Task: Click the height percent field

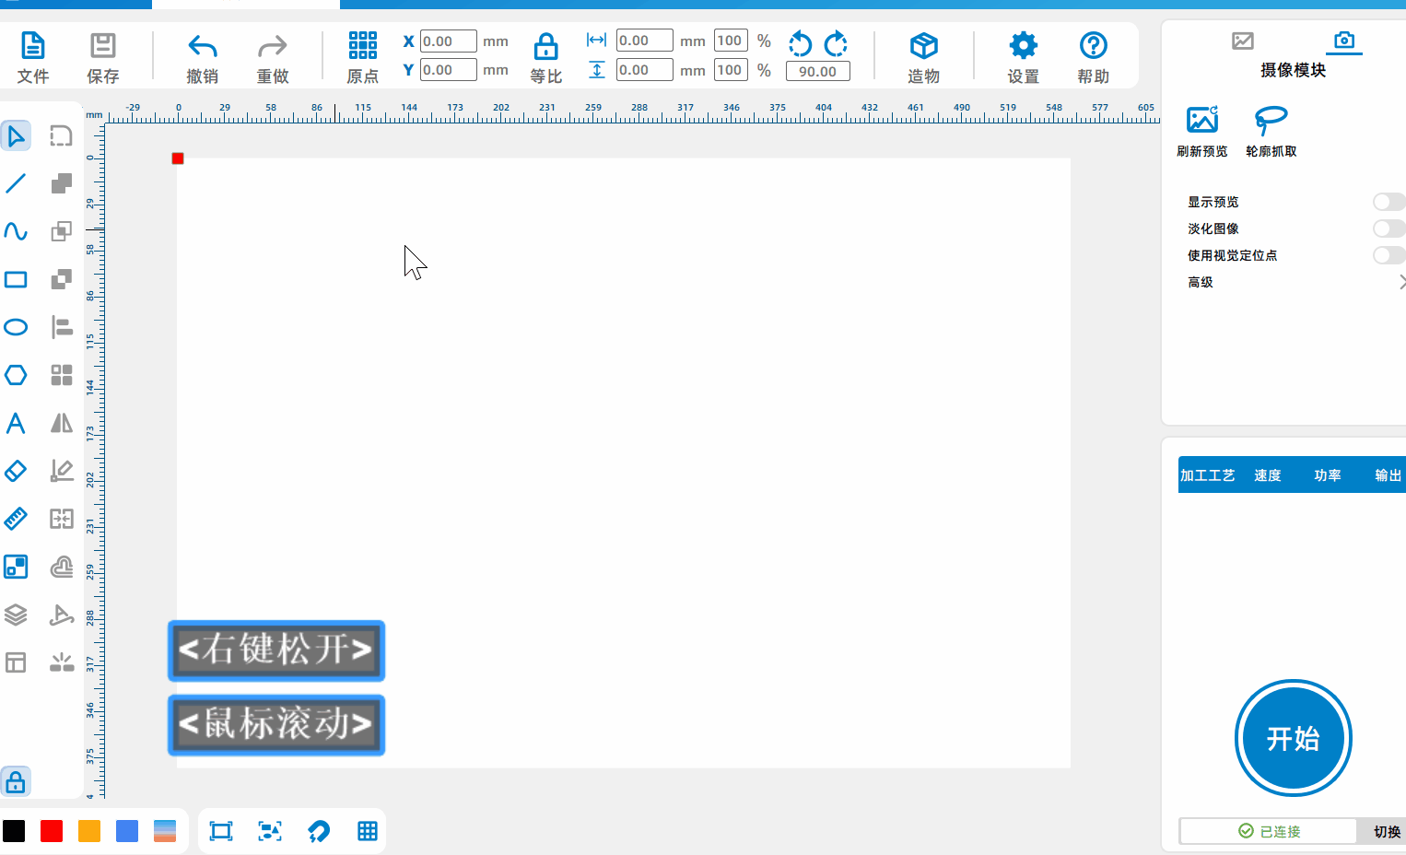Action: coord(731,70)
